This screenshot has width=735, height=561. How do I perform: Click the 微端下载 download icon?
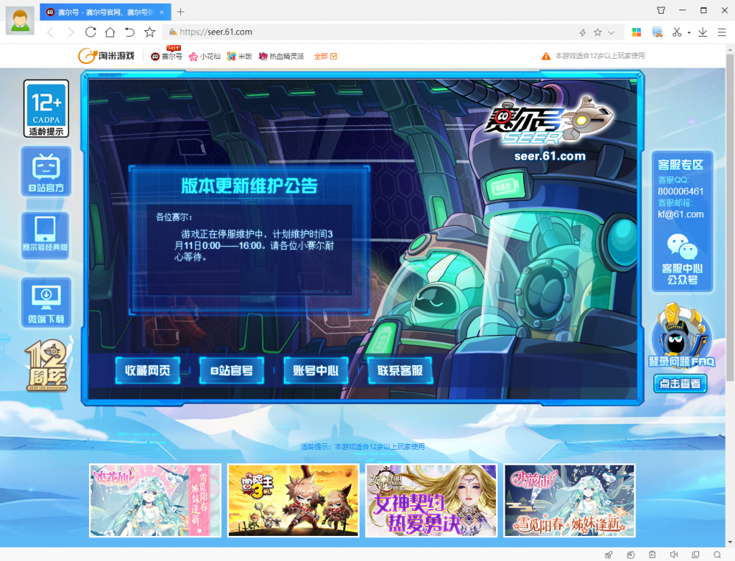[46, 303]
